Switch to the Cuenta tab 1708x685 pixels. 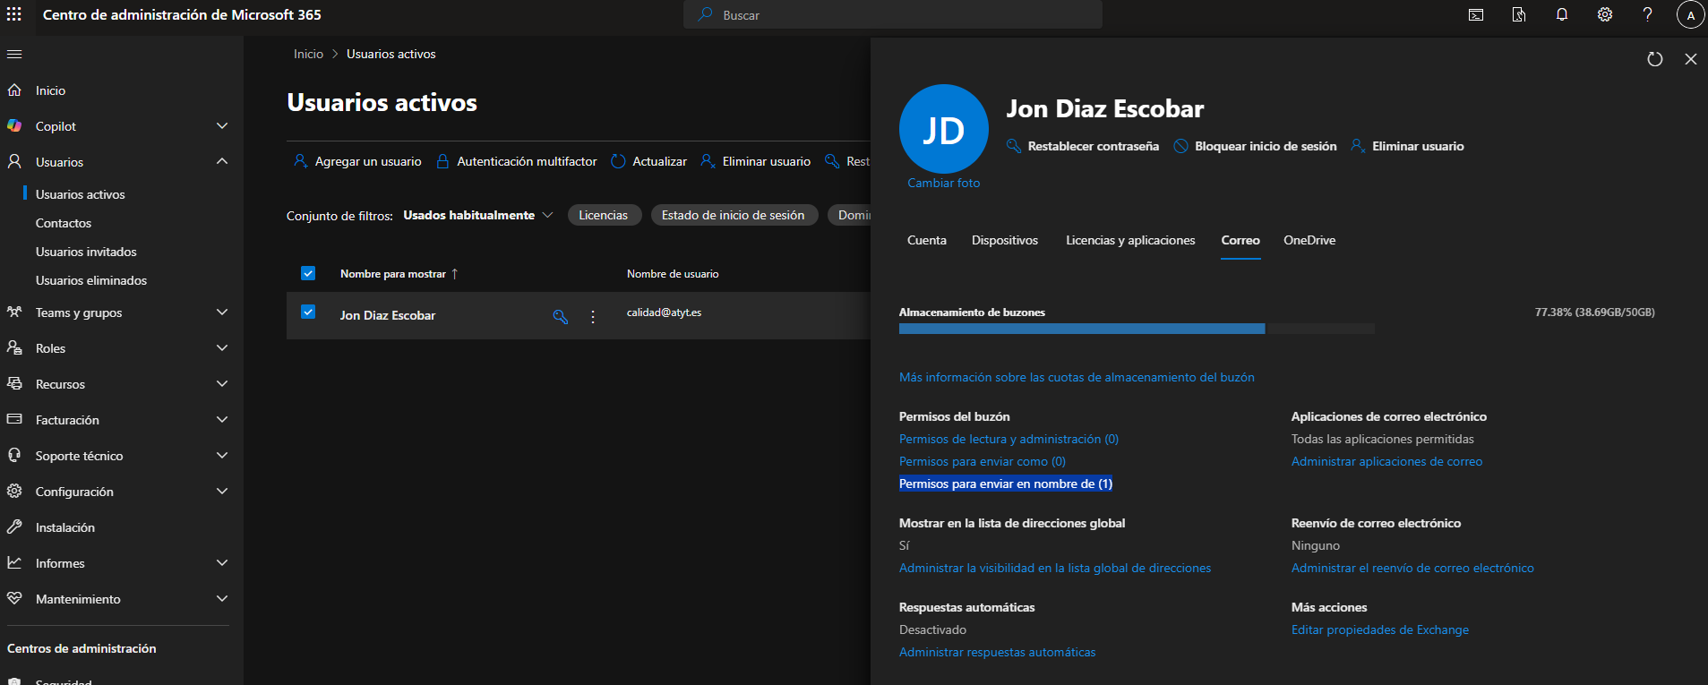927,240
